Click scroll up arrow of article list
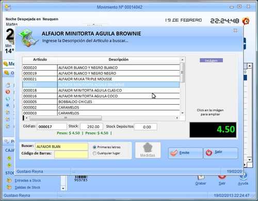This screenshot has width=258, height=201. (182, 60)
